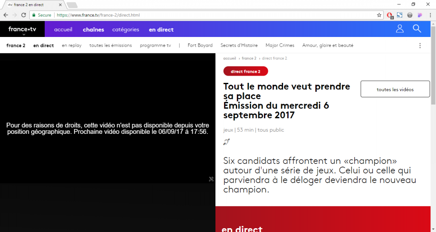Screen dimensions: 436x232
Task: Open the catégories menu
Action: 126,29
